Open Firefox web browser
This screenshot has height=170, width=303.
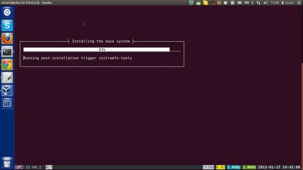(7, 39)
